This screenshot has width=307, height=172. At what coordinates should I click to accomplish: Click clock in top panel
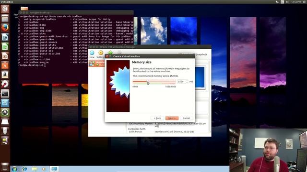click(x=295, y=2)
